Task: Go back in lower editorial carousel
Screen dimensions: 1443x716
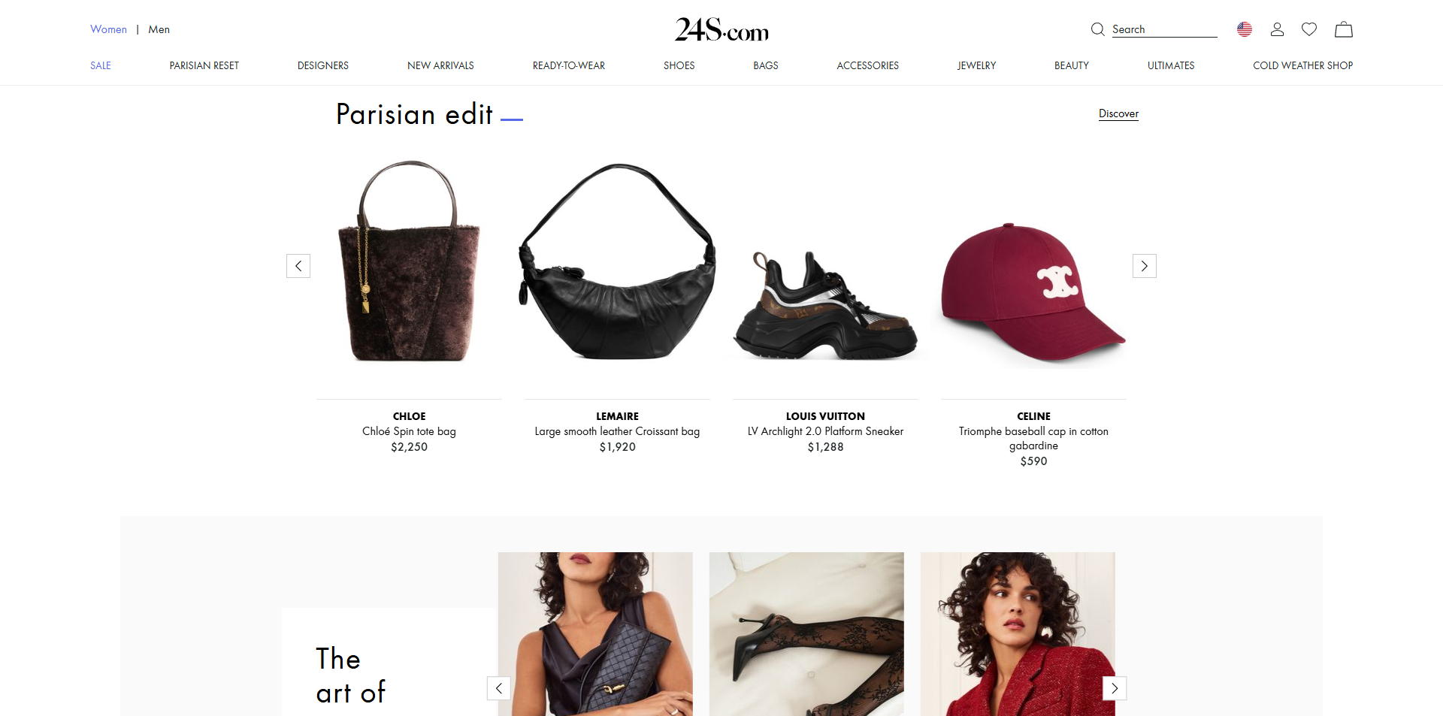Action: [499, 688]
